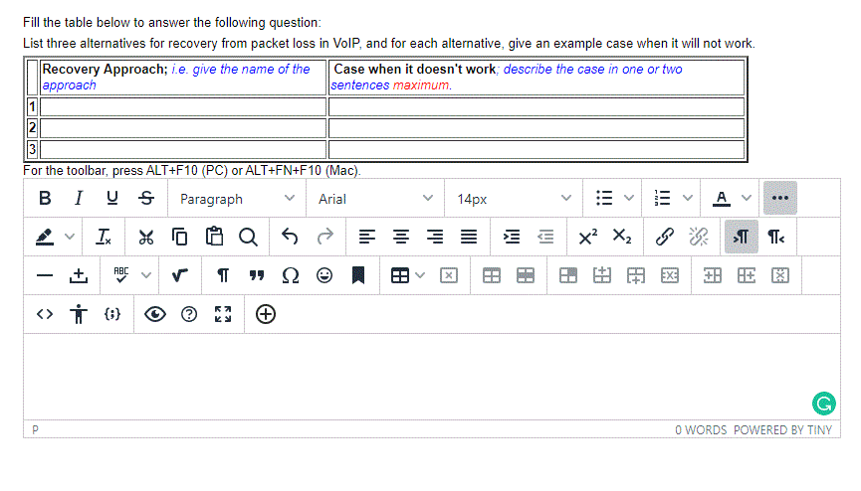Apply subscript formatting
The height and width of the screenshot is (491, 861).
point(621,237)
